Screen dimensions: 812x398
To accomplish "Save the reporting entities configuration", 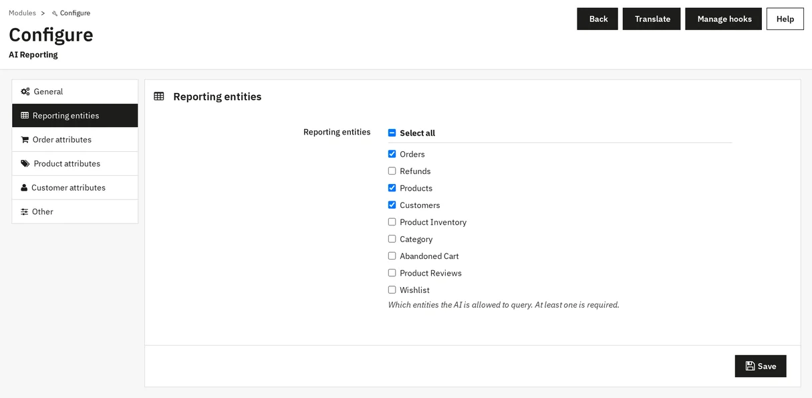I will [x=761, y=366].
